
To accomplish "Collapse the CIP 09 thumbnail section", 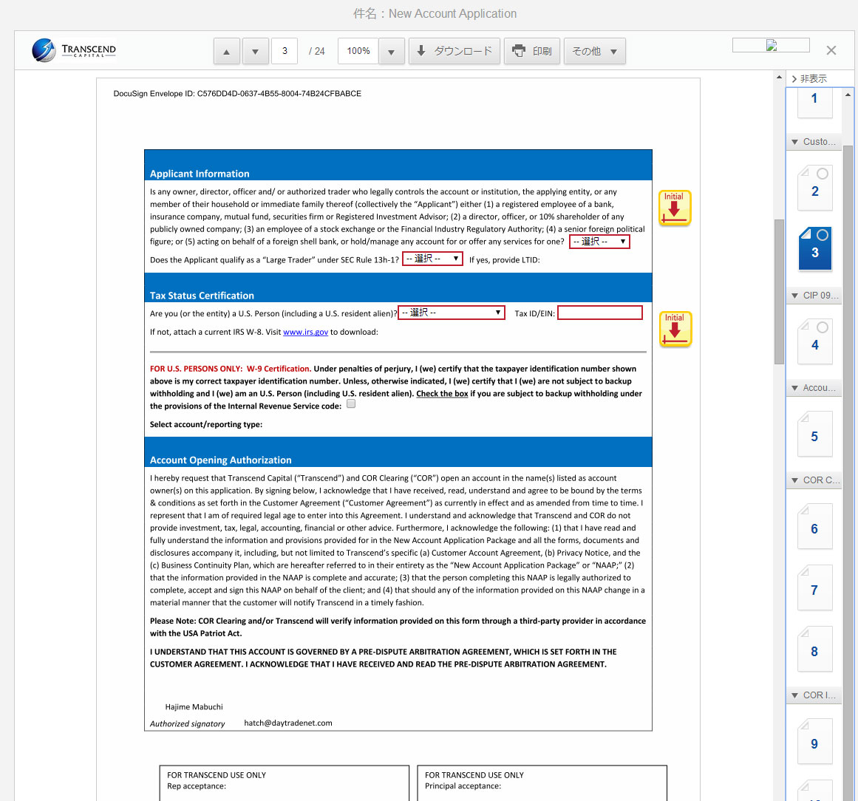I will (x=795, y=296).
